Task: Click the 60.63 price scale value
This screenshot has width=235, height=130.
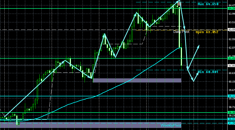Action: 232,73
